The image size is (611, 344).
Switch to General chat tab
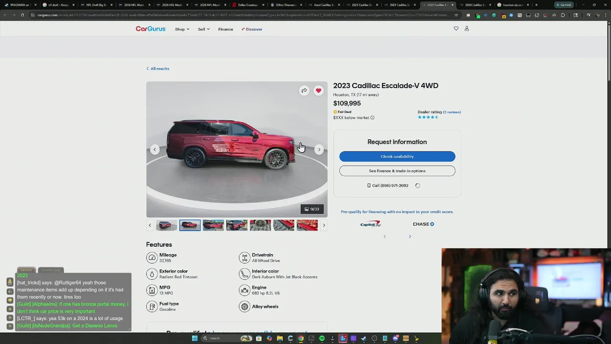coord(26,270)
